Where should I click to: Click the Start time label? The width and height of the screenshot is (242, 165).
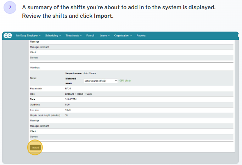pyautogui.click(x=35, y=105)
